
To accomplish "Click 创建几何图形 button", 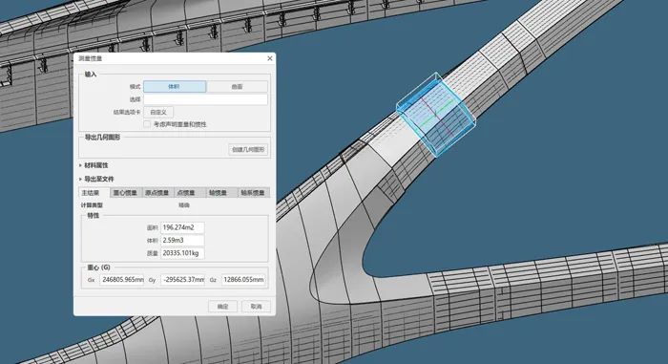I will click(x=248, y=149).
